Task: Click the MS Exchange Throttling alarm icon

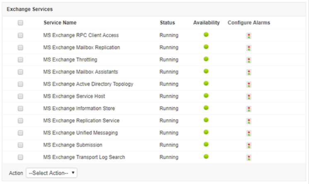Action: pos(249,60)
